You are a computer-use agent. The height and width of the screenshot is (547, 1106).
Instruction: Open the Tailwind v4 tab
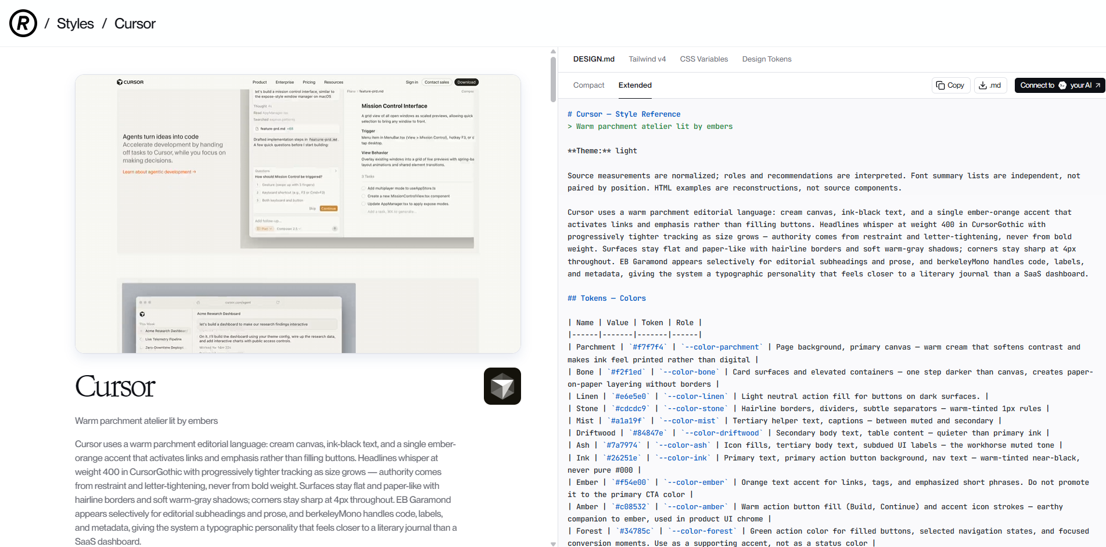[647, 59]
